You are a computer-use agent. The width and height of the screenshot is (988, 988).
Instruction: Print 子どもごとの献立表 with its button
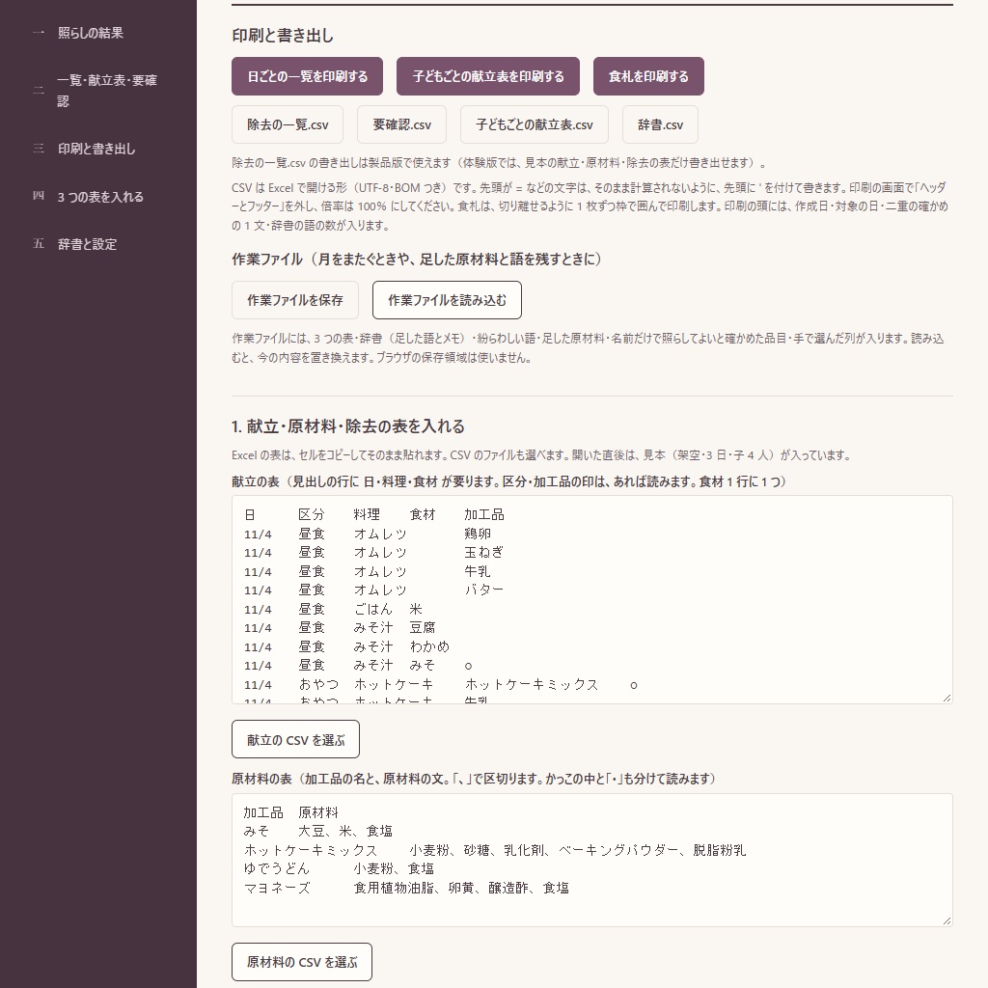click(488, 76)
